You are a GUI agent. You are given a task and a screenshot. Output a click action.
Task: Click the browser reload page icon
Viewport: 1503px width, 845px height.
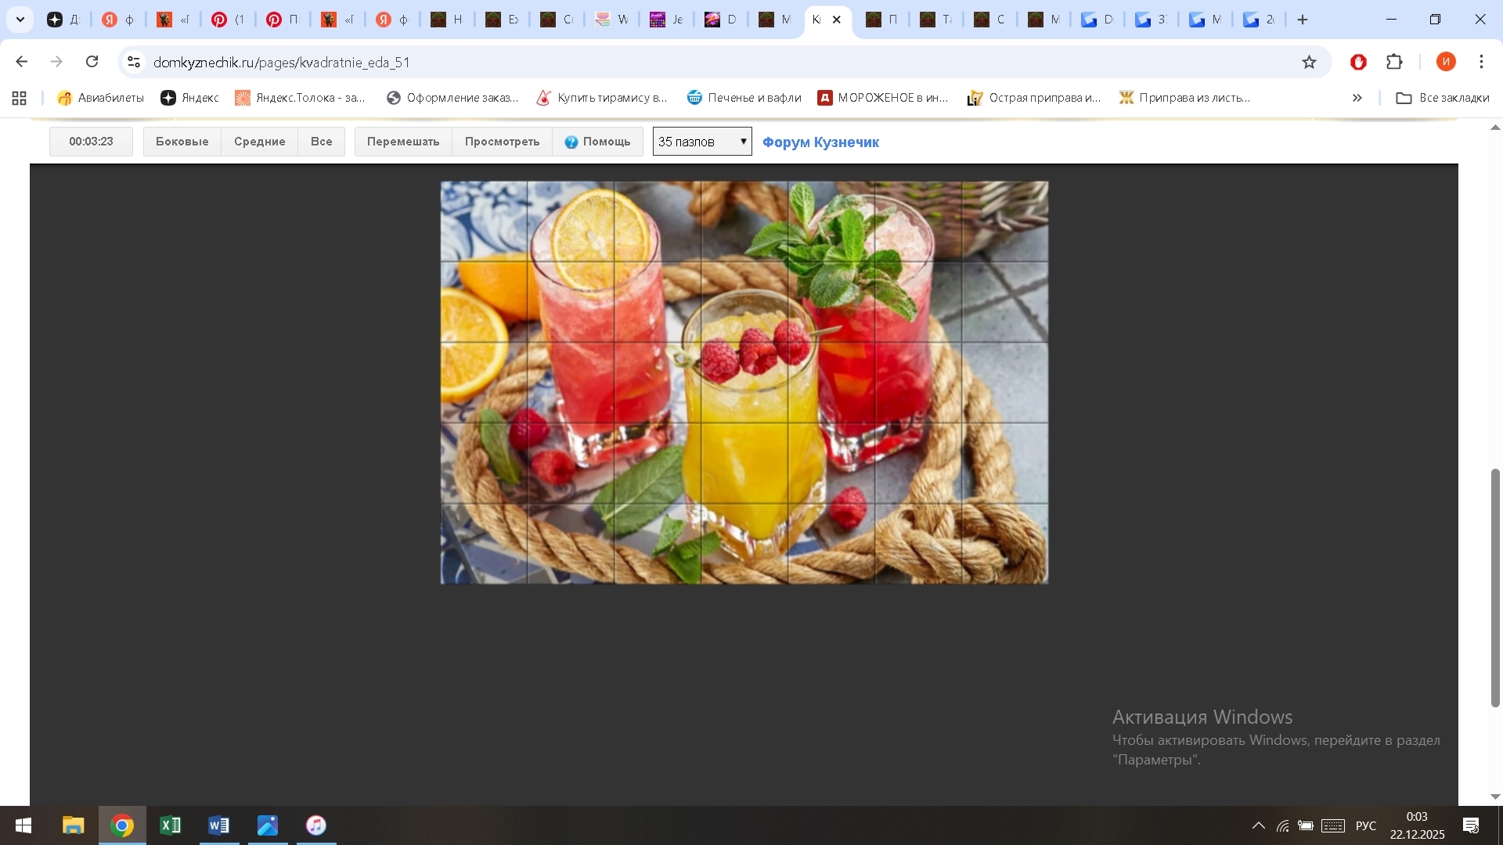(92, 62)
